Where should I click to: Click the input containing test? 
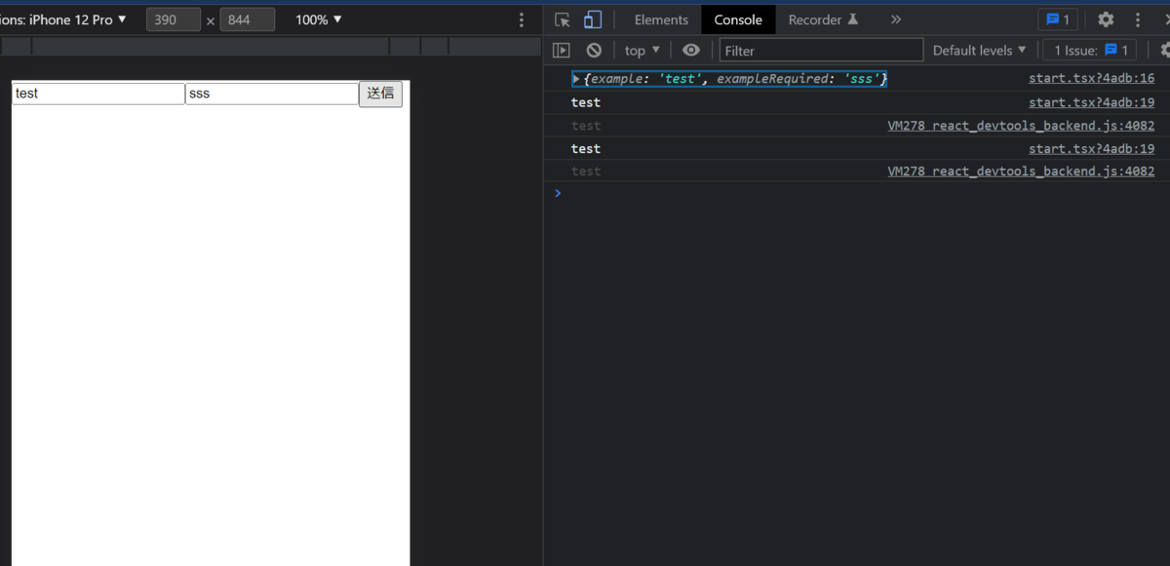98,94
